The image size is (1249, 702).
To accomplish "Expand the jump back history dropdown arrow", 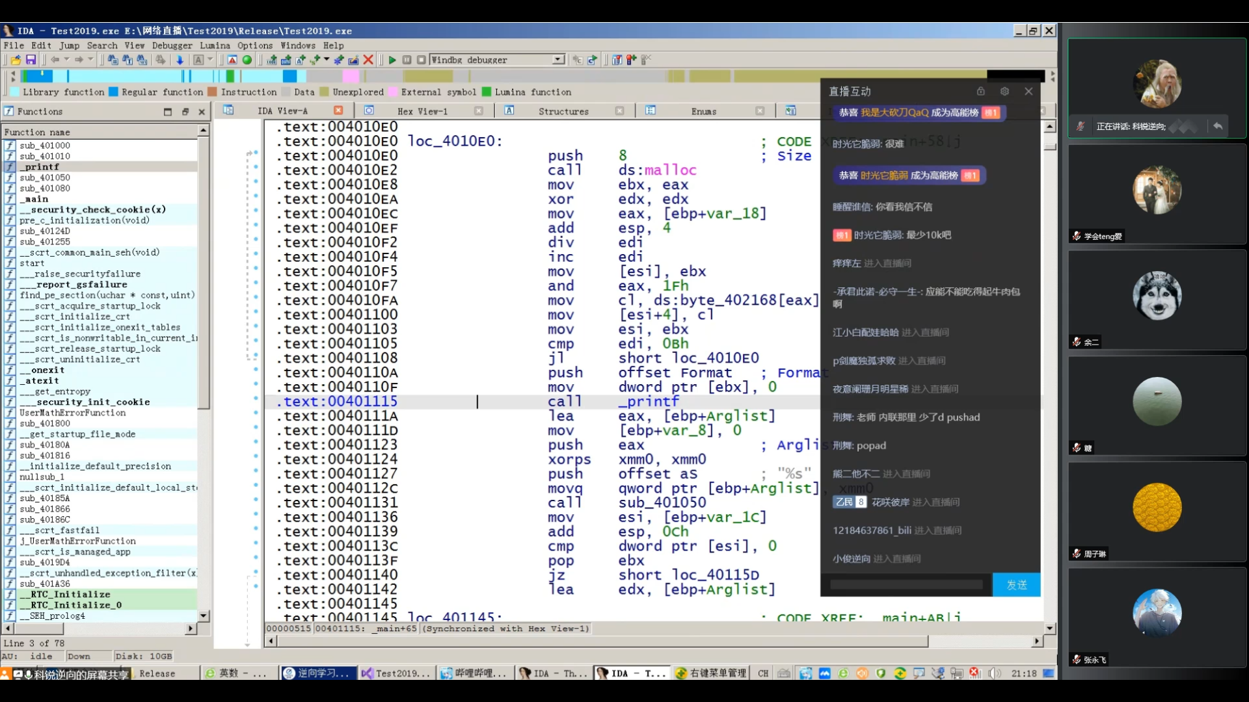I will pos(66,60).
